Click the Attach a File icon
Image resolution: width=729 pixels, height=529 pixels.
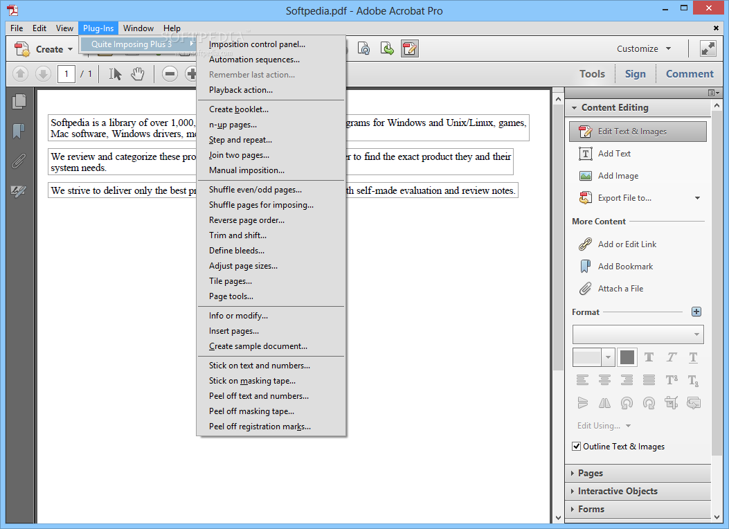pos(585,289)
